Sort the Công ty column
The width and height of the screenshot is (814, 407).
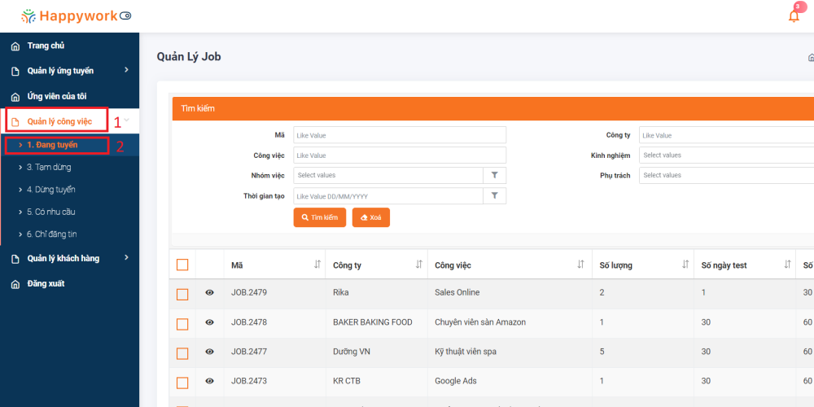(418, 265)
